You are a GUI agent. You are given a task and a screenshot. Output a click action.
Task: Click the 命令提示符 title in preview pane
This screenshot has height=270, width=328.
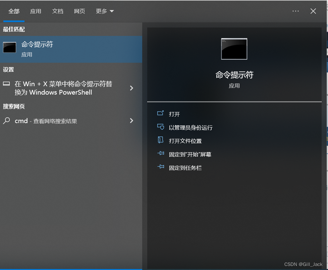pyautogui.click(x=234, y=75)
